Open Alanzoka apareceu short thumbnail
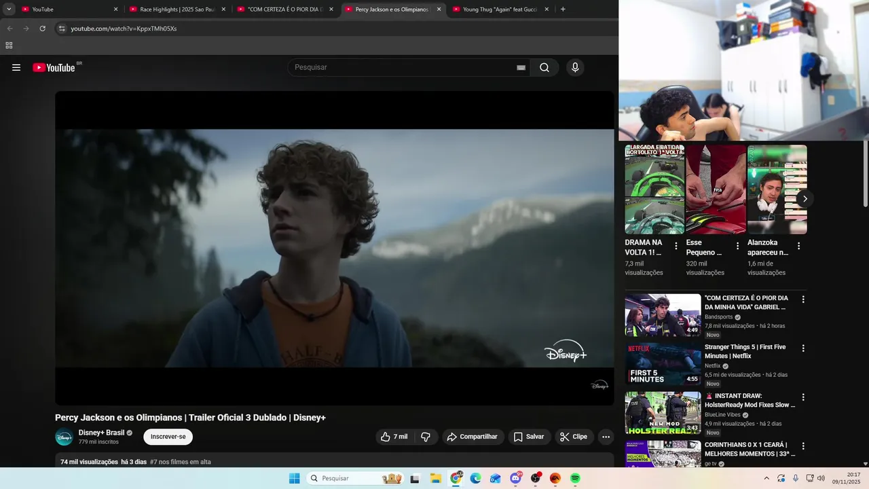The height and width of the screenshot is (489, 869). click(x=777, y=189)
